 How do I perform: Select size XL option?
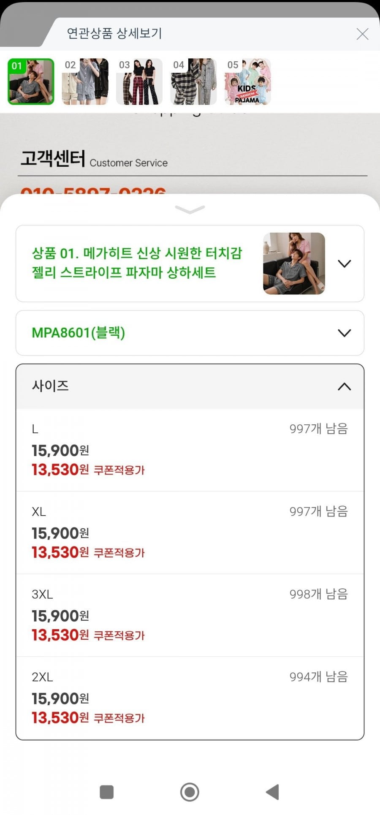coord(190,532)
